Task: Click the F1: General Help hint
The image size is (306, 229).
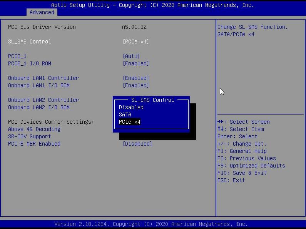Action: pyautogui.click(x=242, y=151)
